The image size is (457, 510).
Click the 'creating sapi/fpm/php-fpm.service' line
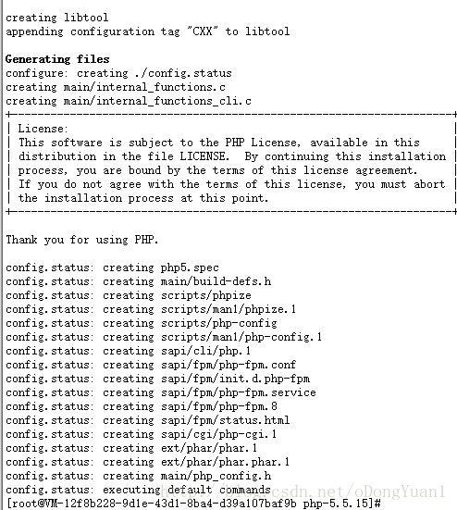click(161, 392)
